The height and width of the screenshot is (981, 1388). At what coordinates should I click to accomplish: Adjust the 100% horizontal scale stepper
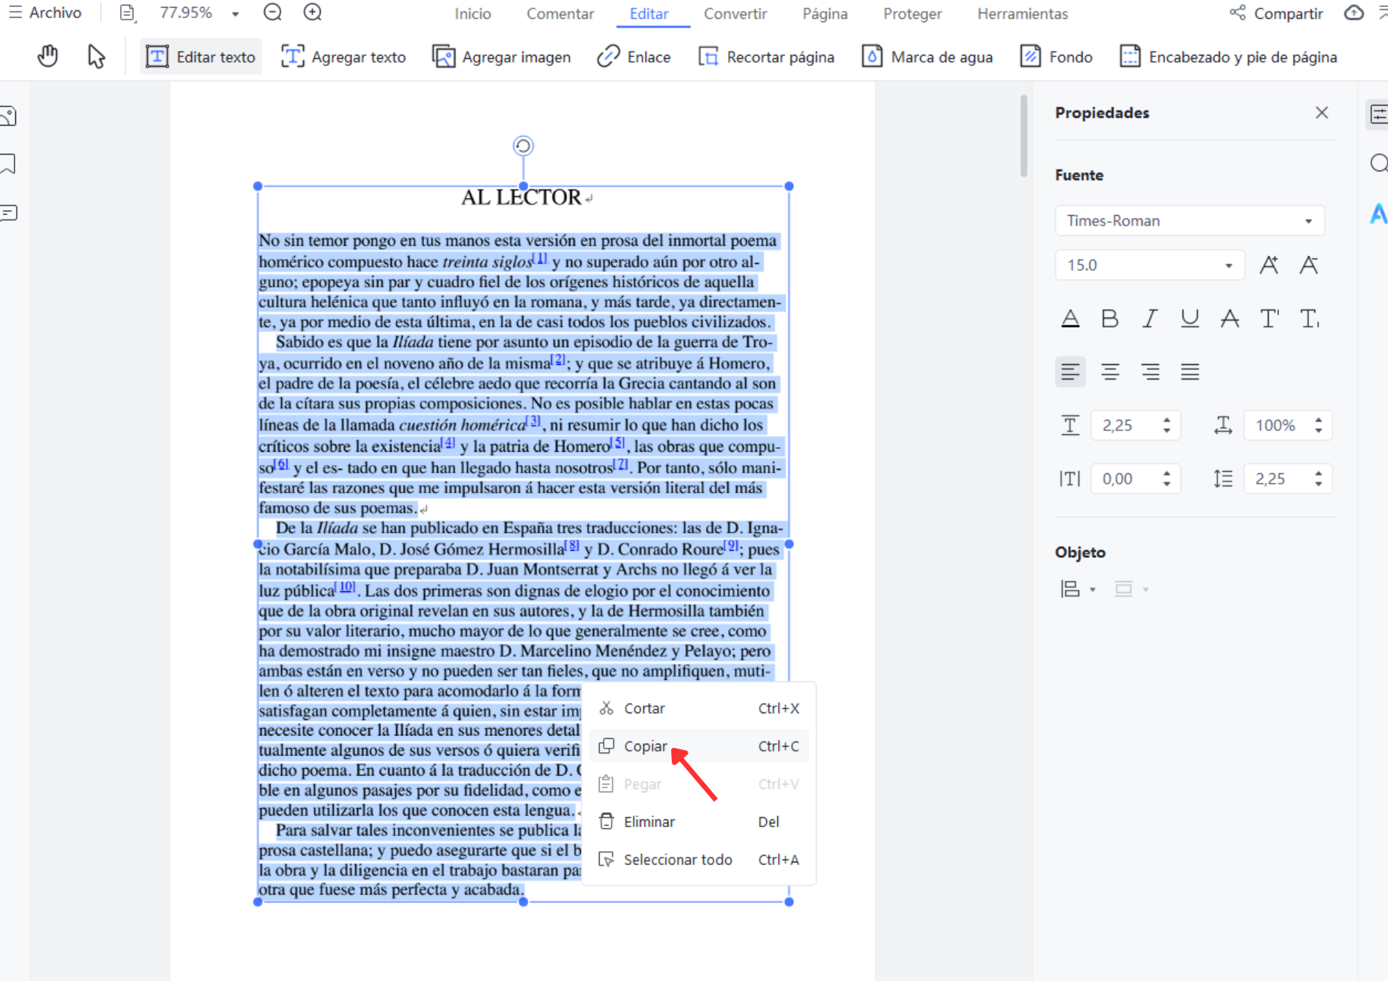1318,425
